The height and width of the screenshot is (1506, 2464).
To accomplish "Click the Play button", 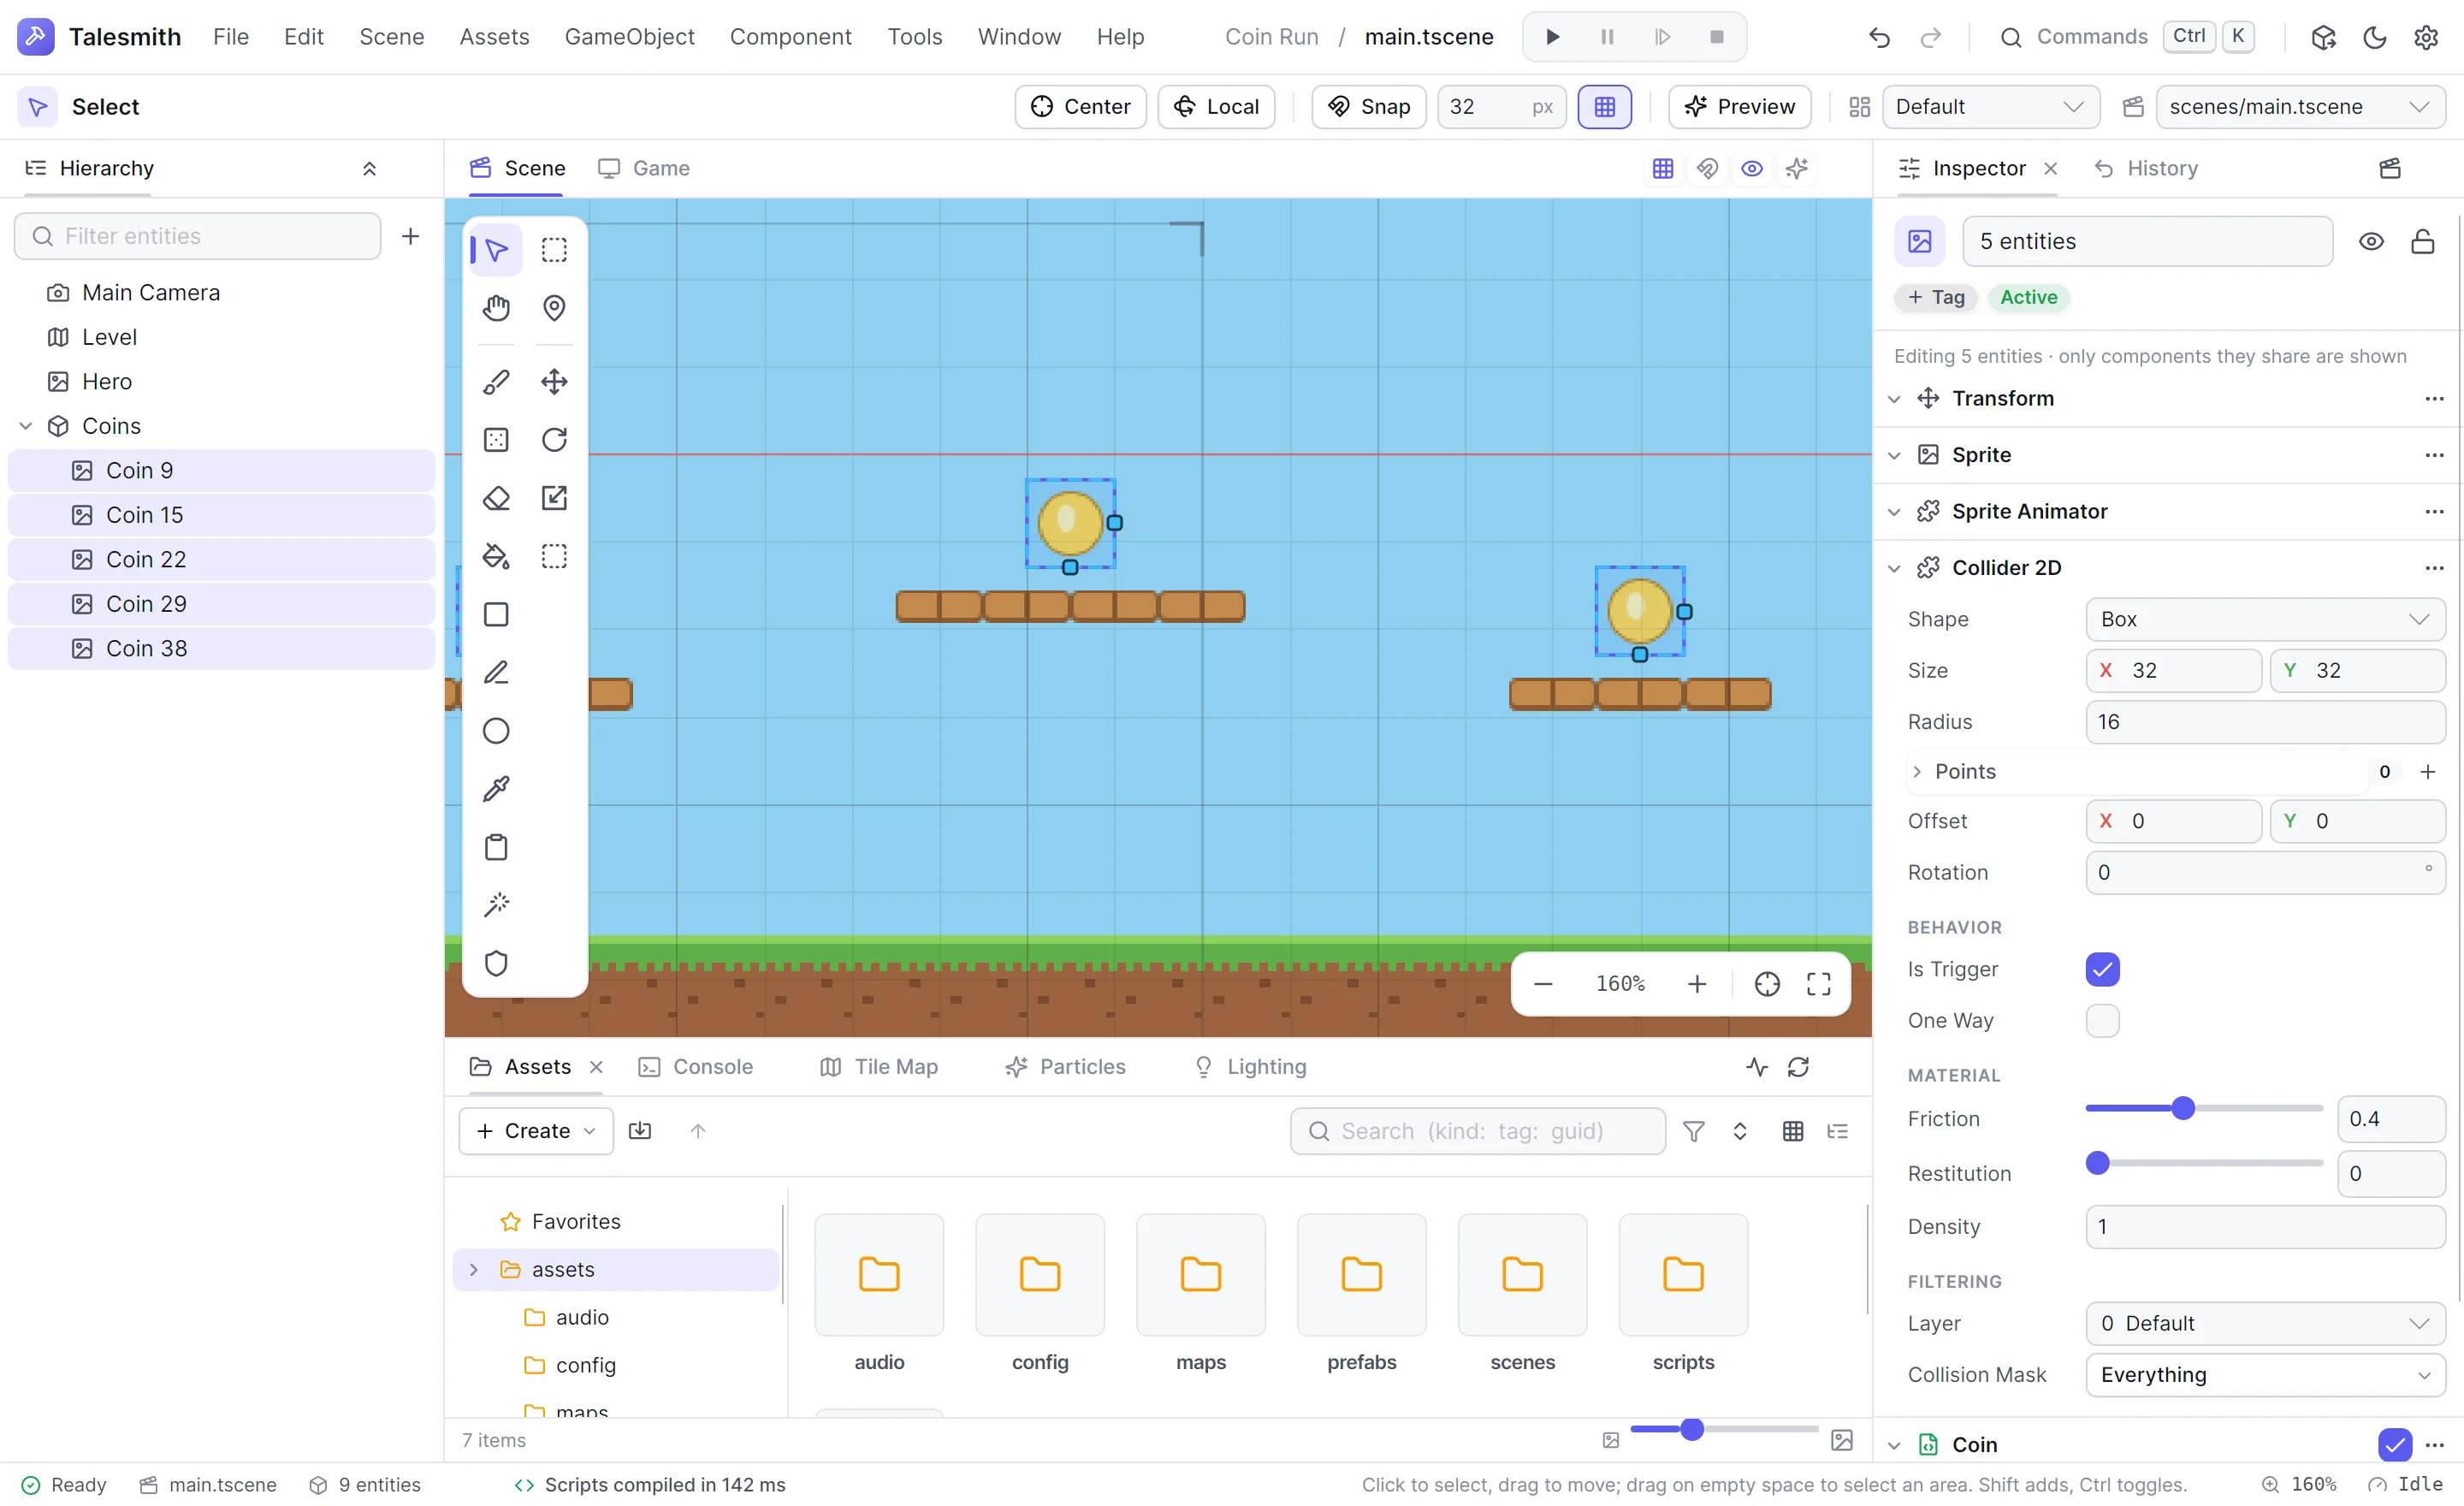I will tap(1552, 37).
